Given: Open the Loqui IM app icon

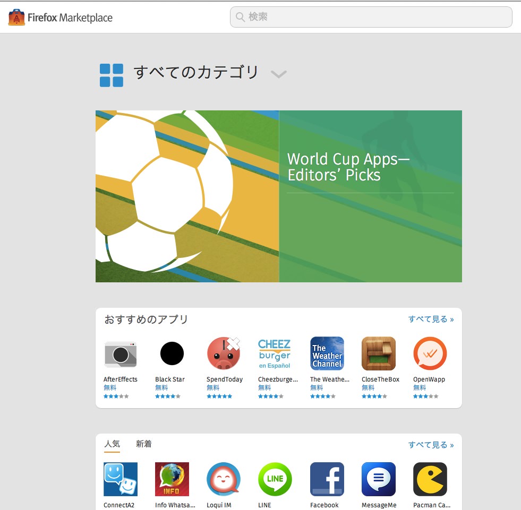Looking at the screenshot, I should tap(224, 479).
